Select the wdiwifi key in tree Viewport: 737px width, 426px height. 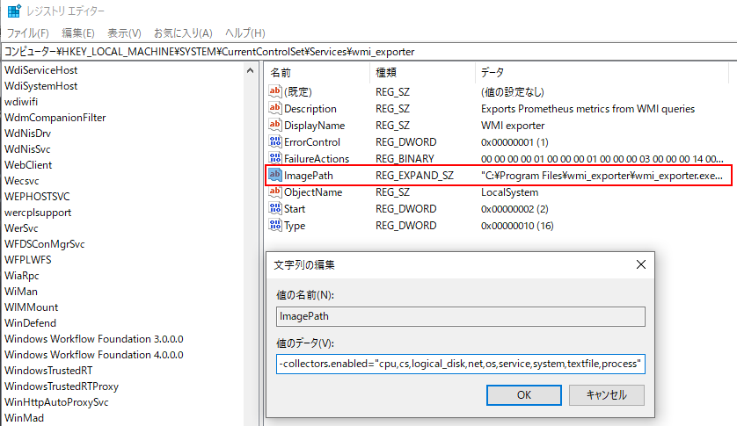[x=21, y=102]
